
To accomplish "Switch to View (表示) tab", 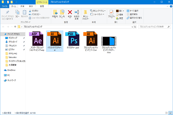I will pos(31,6).
